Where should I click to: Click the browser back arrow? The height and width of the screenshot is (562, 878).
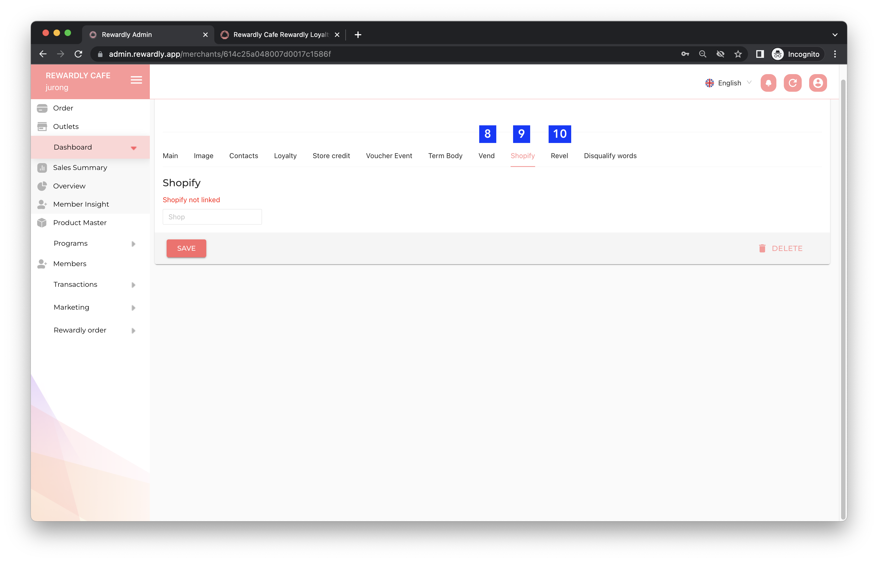tap(43, 54)
